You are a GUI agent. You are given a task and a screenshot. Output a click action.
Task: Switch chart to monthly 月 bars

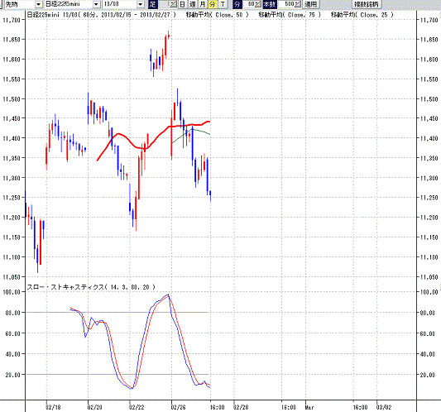pyautogui.click(x=202, y=4)
